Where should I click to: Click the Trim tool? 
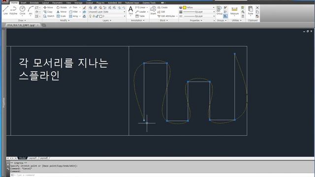click(73, 7)
